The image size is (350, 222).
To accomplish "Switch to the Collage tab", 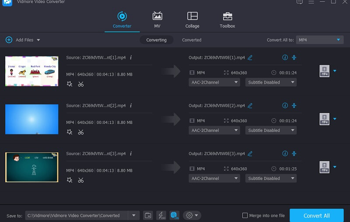I will 192,20.
